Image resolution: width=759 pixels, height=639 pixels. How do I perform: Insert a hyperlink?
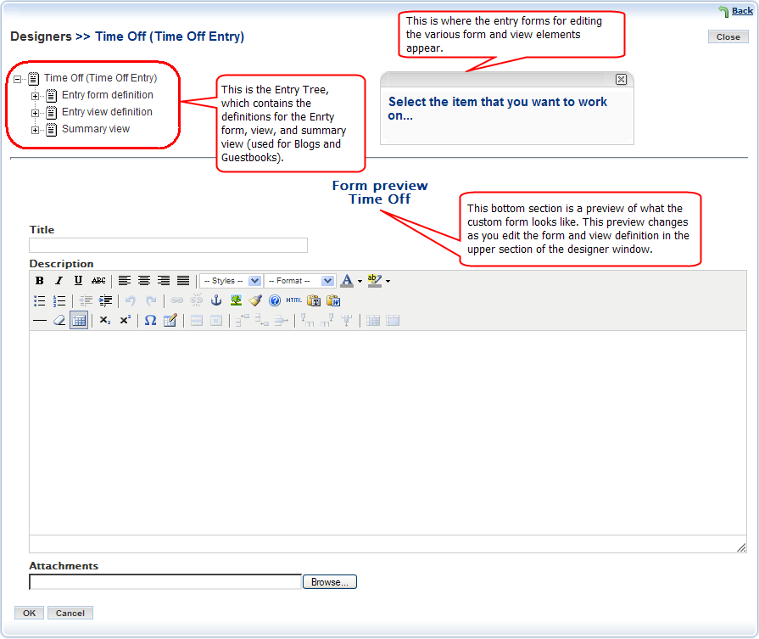(176, 301)
